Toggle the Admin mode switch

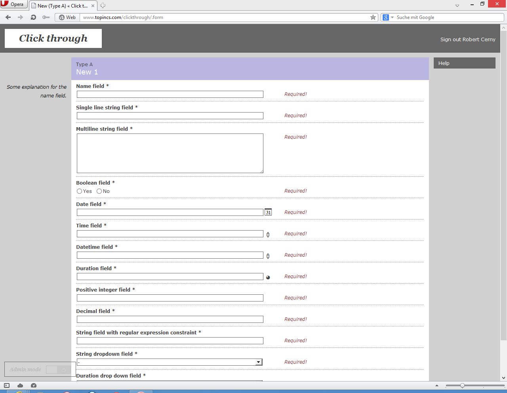[58, 370]
